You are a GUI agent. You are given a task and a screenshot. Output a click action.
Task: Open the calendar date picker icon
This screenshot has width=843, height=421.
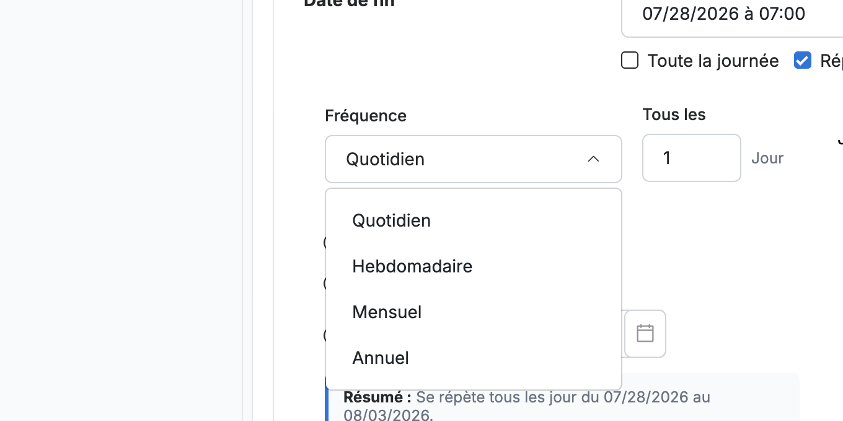click(645, 334)
